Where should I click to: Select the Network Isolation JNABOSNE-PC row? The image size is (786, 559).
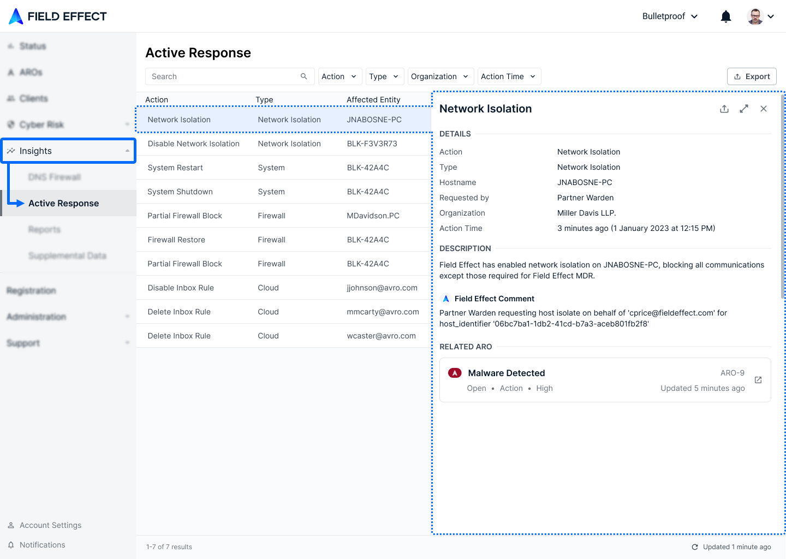tap(284, 120)
